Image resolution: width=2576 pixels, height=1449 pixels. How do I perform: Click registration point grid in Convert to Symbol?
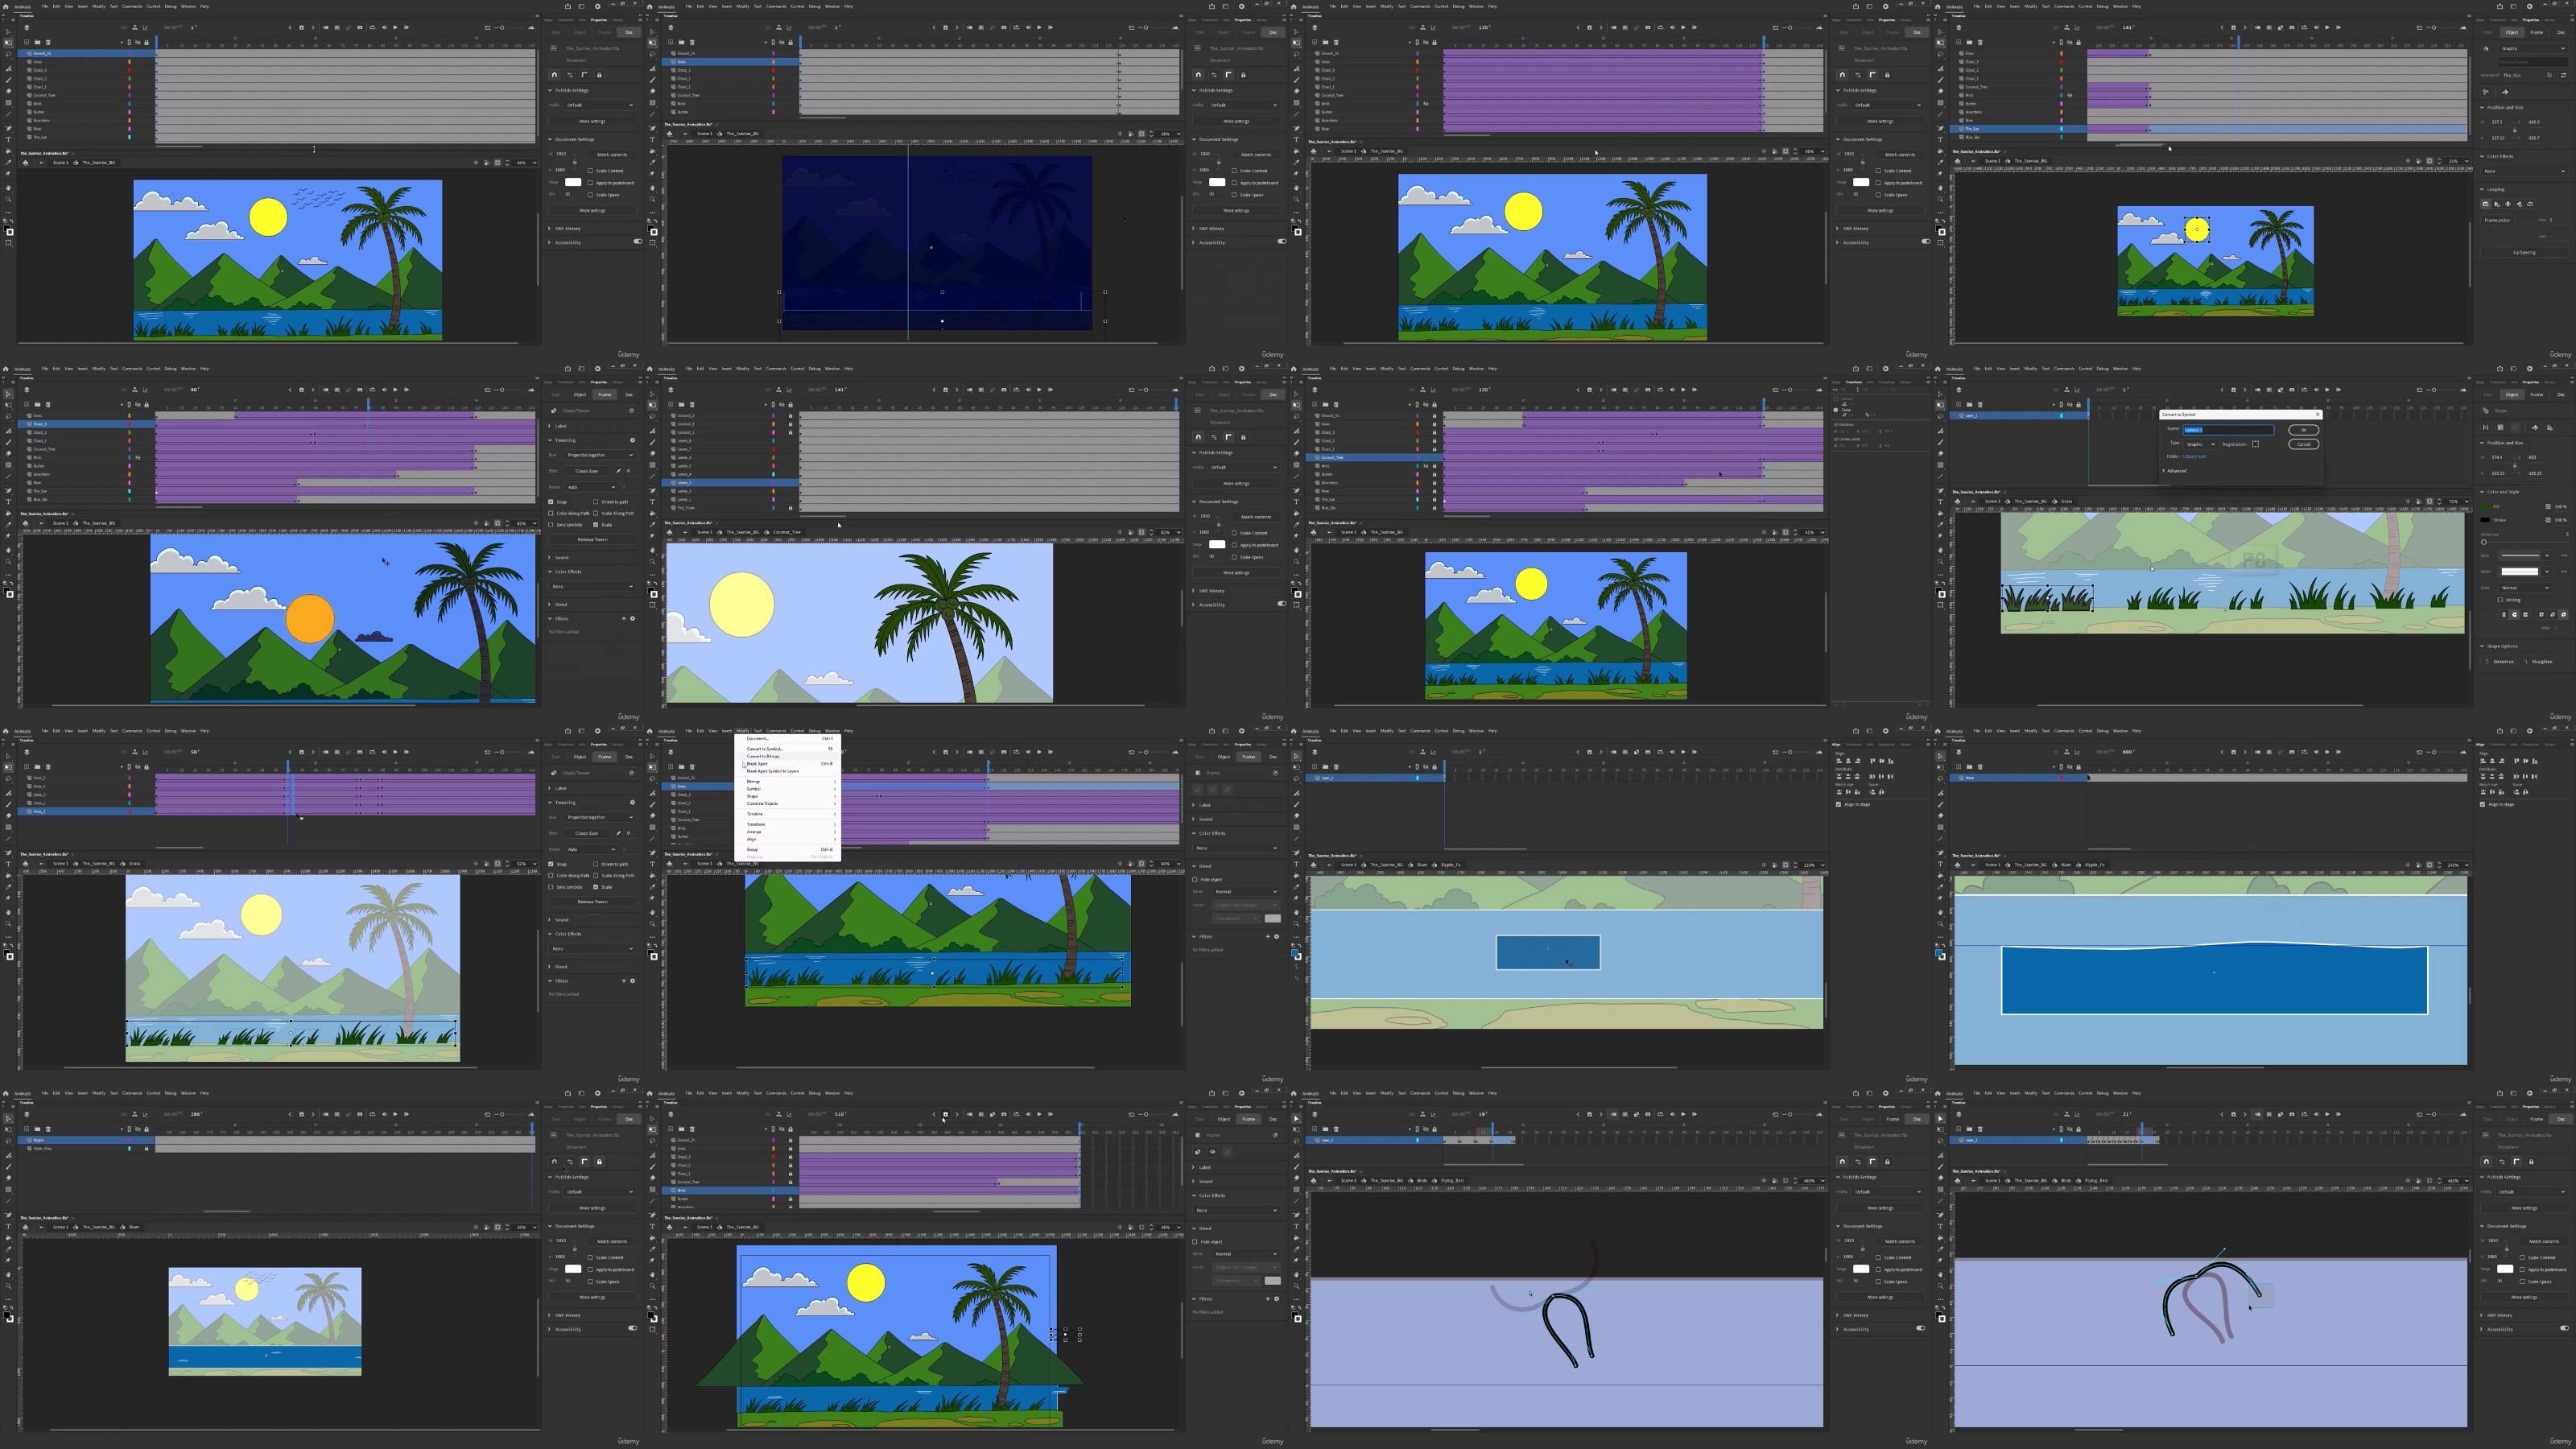pyautogui.click(x=2256, y=444)
